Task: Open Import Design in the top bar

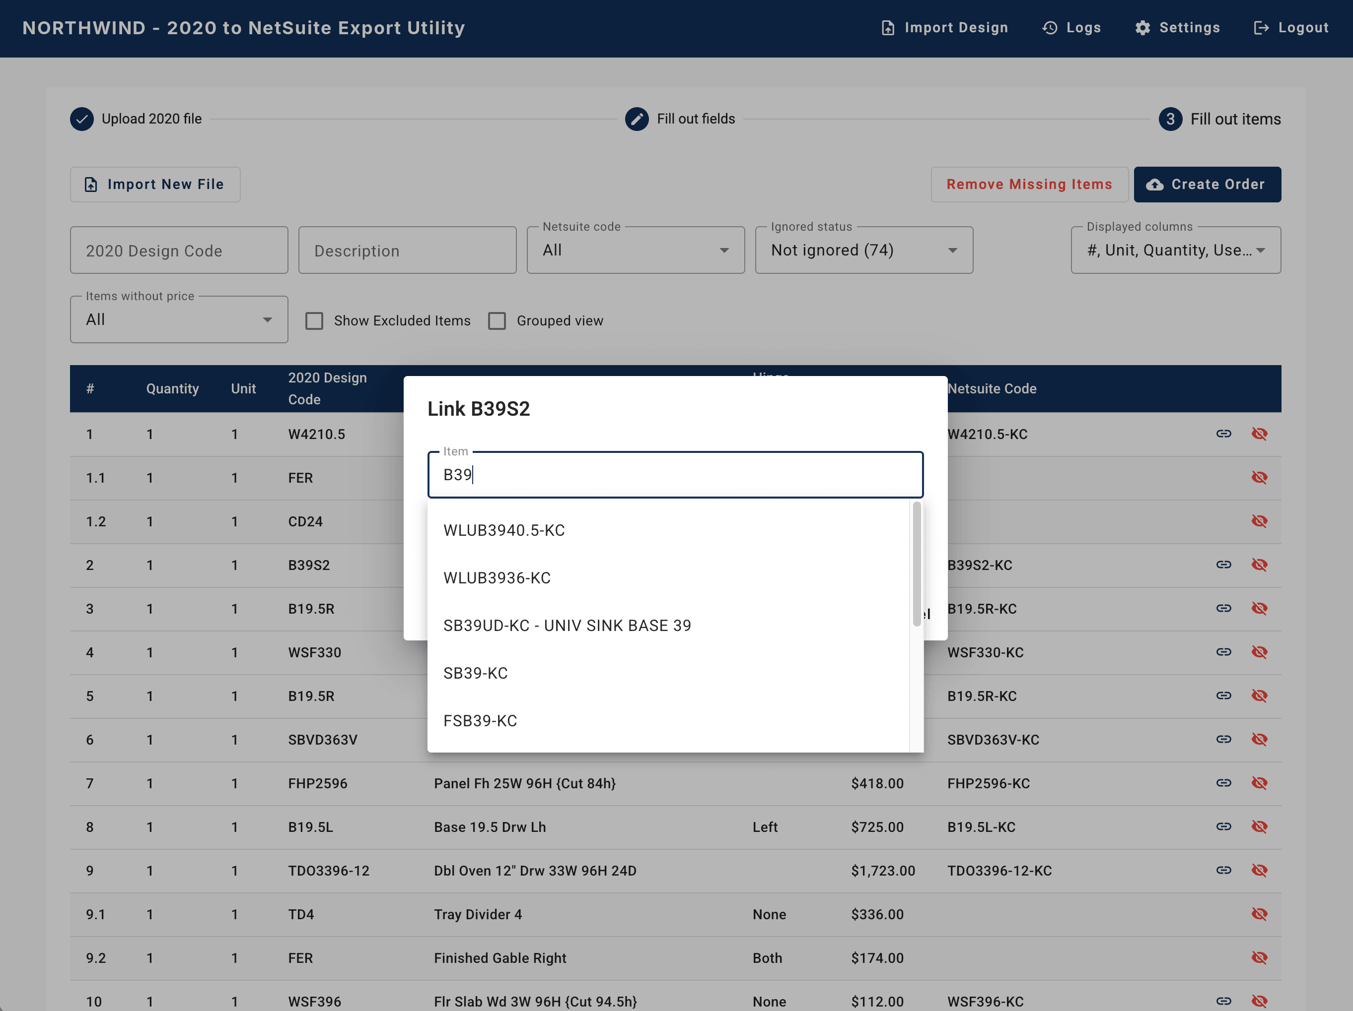Action: (x=944, y=27)
